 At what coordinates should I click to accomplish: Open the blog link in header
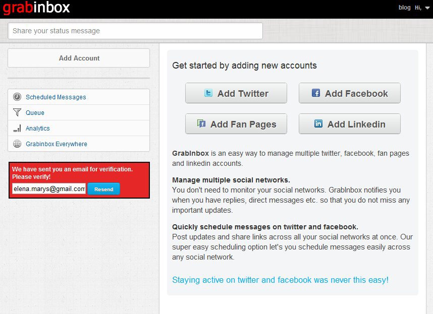pyautogui.click(x=404, y=8)
